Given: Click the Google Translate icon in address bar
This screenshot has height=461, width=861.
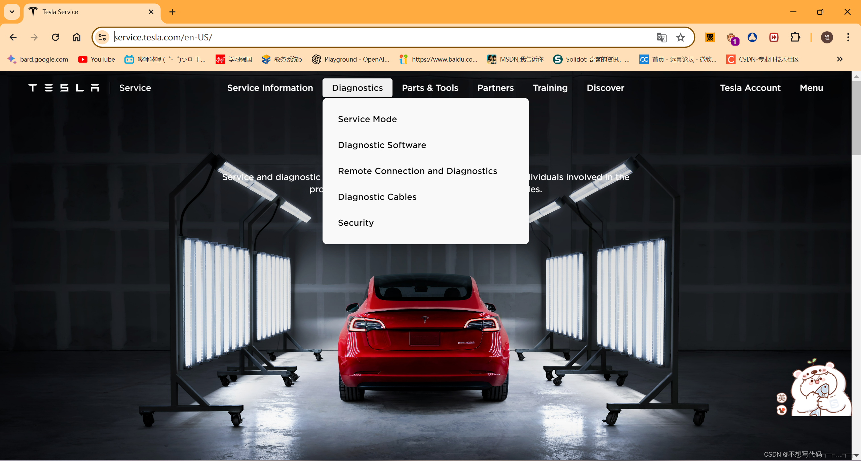Looking at the screenshot, I should (x=661, y=37).
